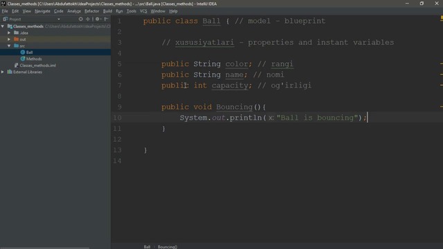Screen dimensions: 443x249
Task: Open the Run menu
Action: point(119,11)
